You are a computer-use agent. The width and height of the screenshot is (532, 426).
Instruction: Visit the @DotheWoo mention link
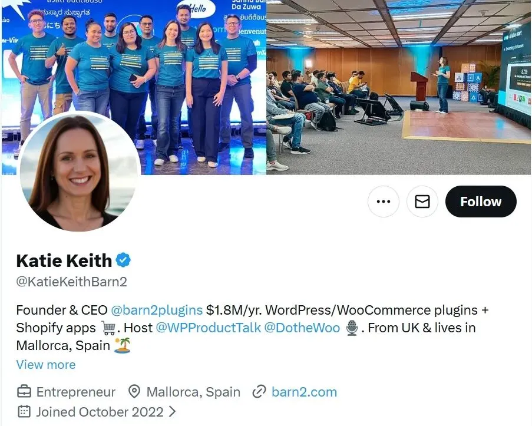[302, 328]
